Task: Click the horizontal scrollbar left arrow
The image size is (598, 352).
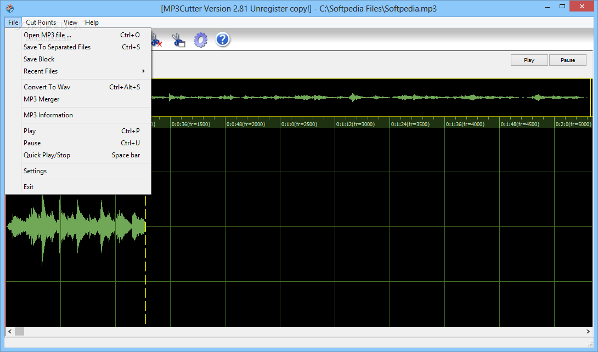Action: click(x=10, y=331)
